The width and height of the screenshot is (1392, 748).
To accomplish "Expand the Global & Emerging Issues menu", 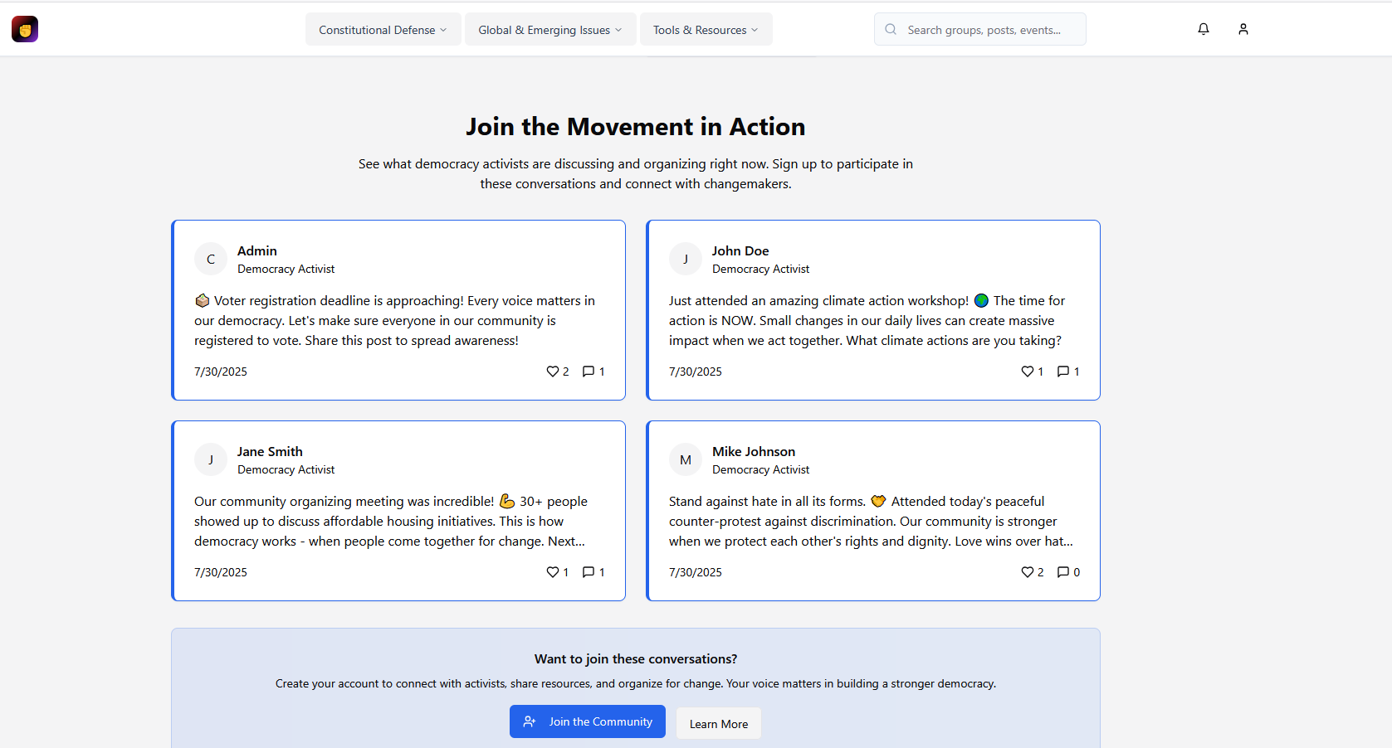I will [x=549, y=30].
